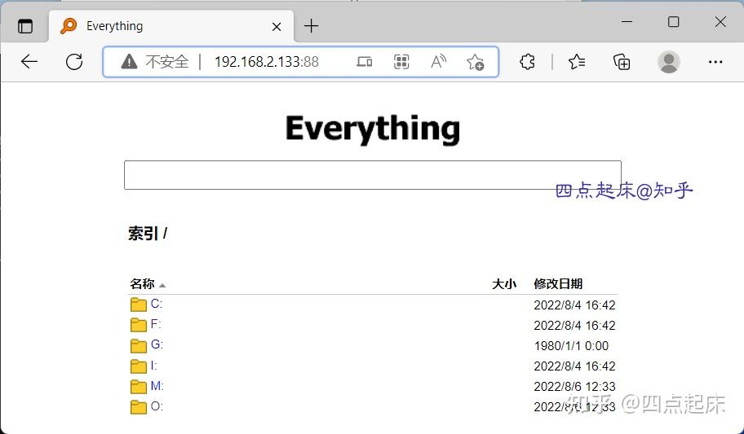
Task: Sort by the 修改日期 column header
Action: click(x=558, y=284)
